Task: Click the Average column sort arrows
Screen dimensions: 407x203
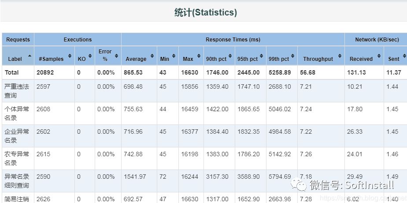Action: [x=152, y=56]
